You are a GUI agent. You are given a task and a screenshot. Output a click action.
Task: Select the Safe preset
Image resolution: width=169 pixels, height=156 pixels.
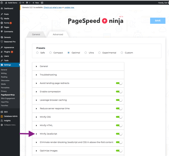coord(37,53)
